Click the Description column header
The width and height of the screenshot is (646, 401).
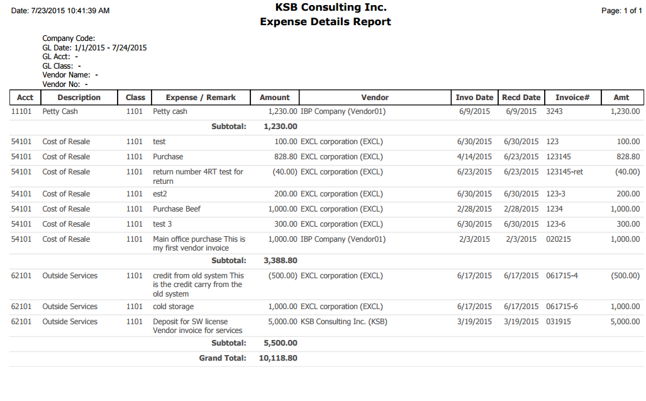79,98
